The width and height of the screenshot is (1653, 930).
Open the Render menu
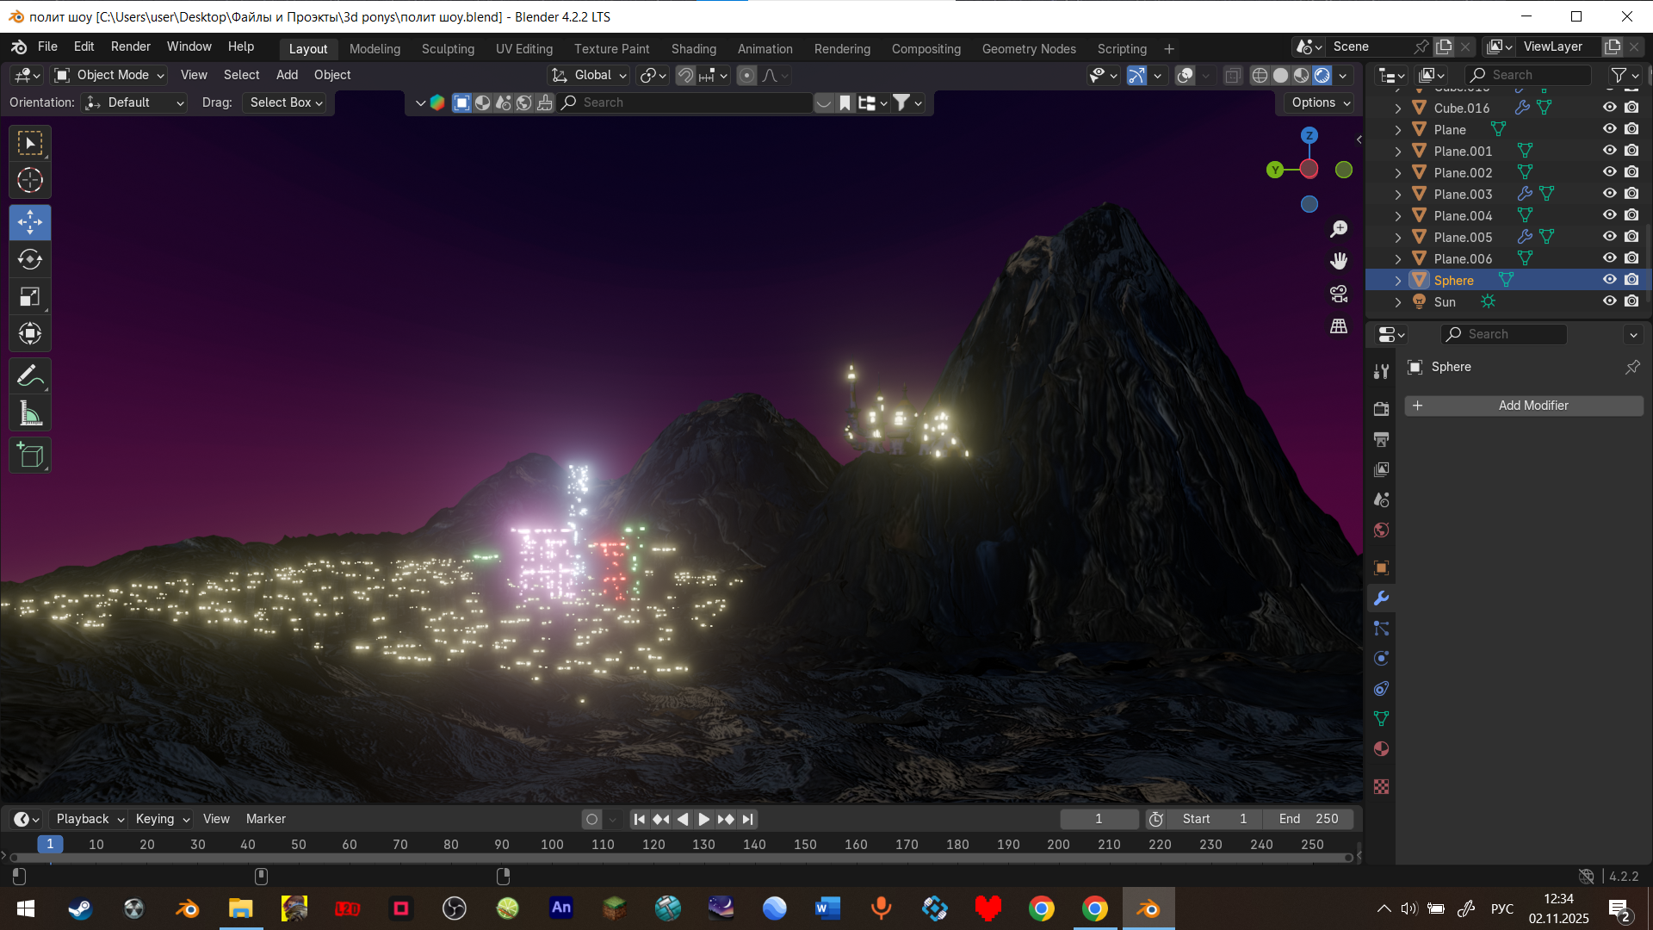click(x=130, y=46)
